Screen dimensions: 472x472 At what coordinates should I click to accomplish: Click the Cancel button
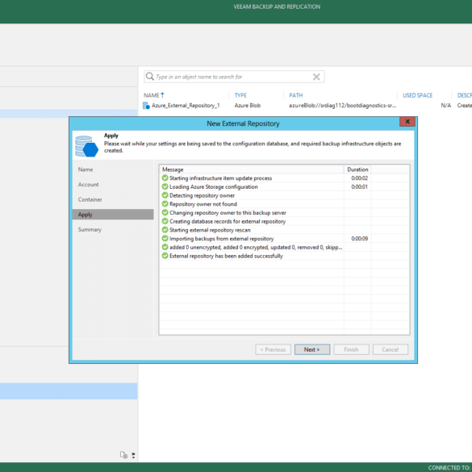click(391, 349)
